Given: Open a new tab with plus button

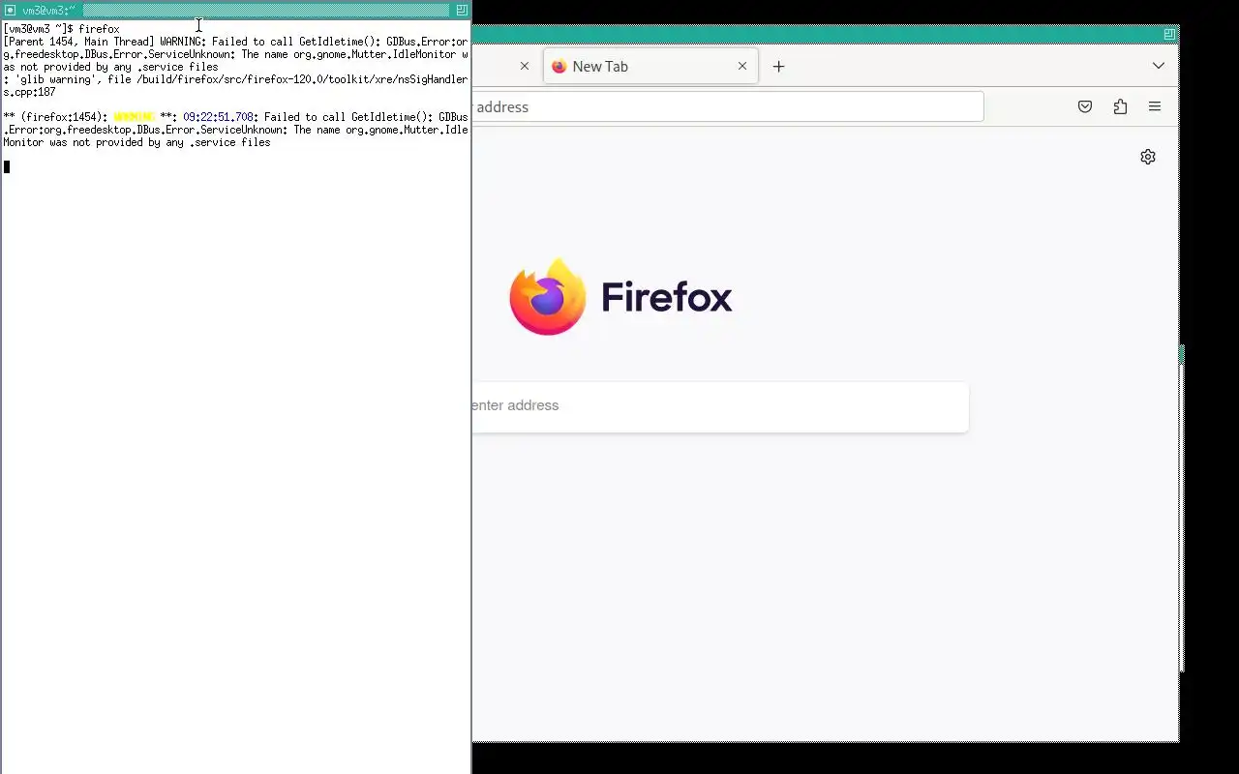Looking at the screenshot, I should pyautogui.click(x=778, y=66).
